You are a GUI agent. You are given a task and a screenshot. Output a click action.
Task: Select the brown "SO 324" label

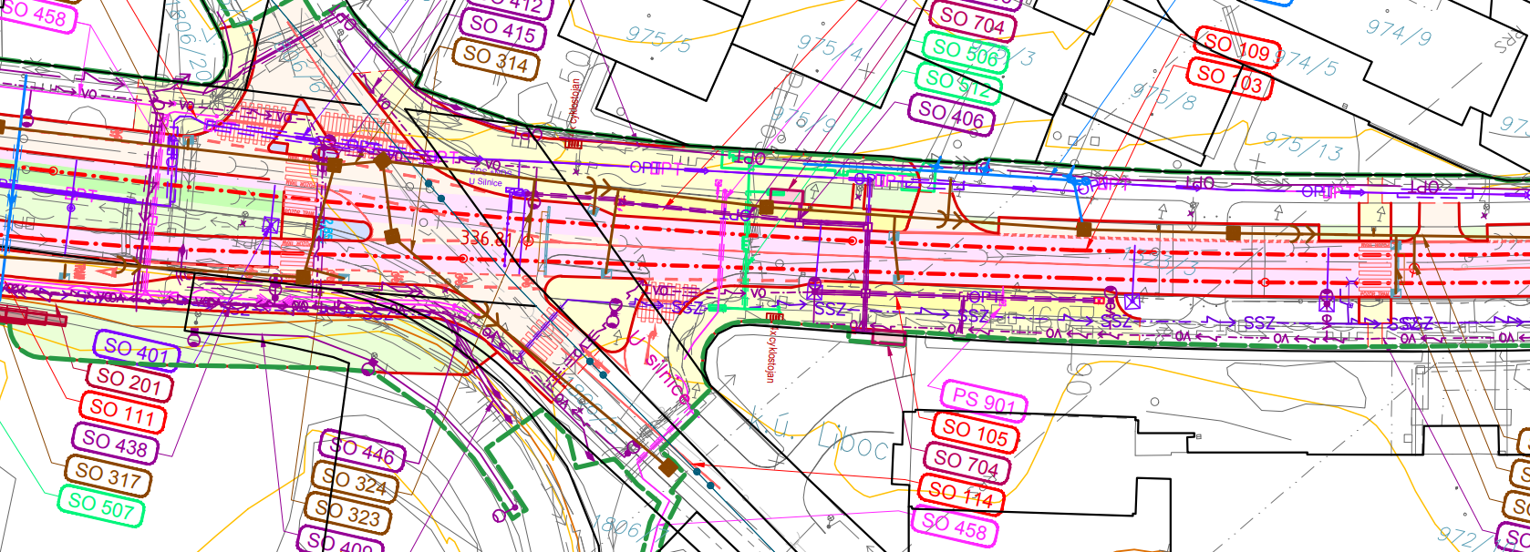coord(355,482)
